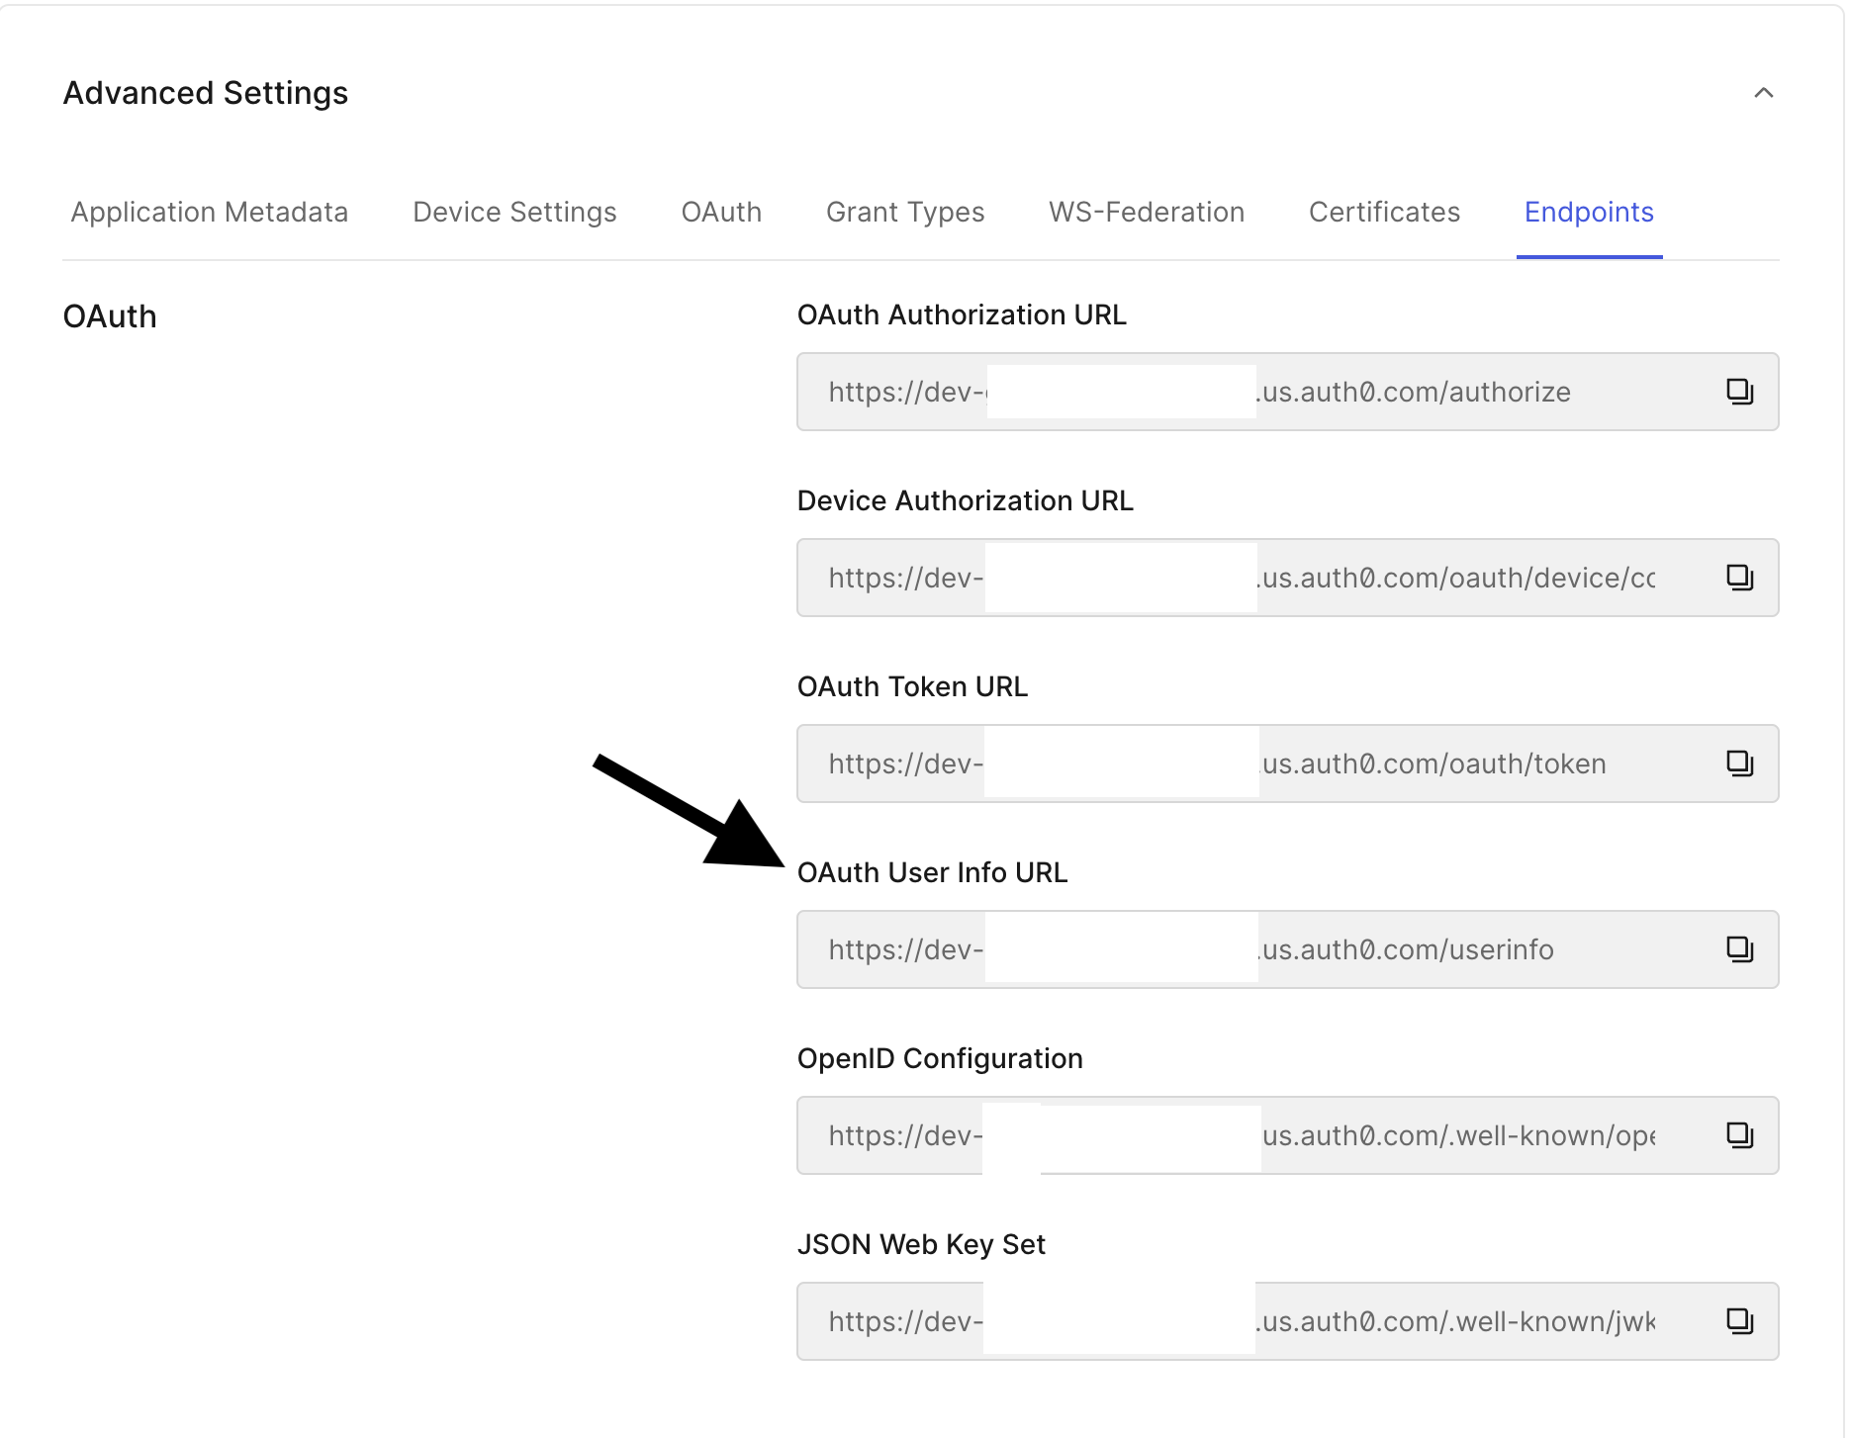Collapse the Advanced Settings section

pyautogui.click(x=1763, y=93)
